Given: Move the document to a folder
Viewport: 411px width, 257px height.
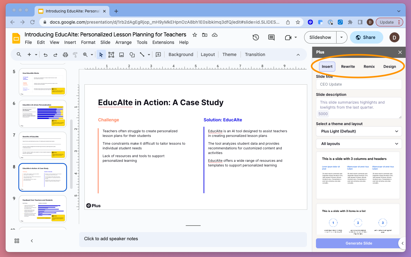Looking at the screenshot, I should [205, 35].
